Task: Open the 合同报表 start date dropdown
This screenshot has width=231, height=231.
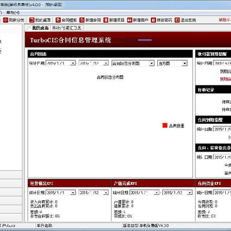Action: click(73, 64)
